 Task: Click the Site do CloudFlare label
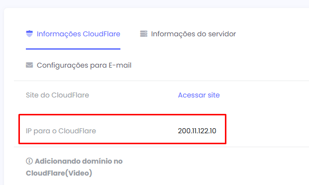(57, 95)
